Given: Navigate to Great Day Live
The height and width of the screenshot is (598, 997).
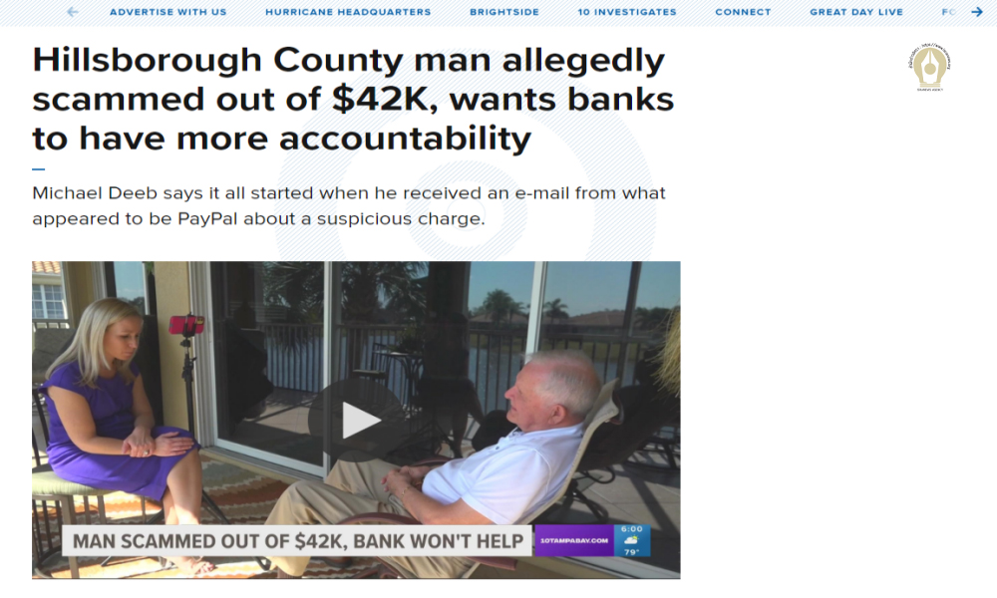Looking at the screenshot, I should pyautogui.click(x=856, y=12).
